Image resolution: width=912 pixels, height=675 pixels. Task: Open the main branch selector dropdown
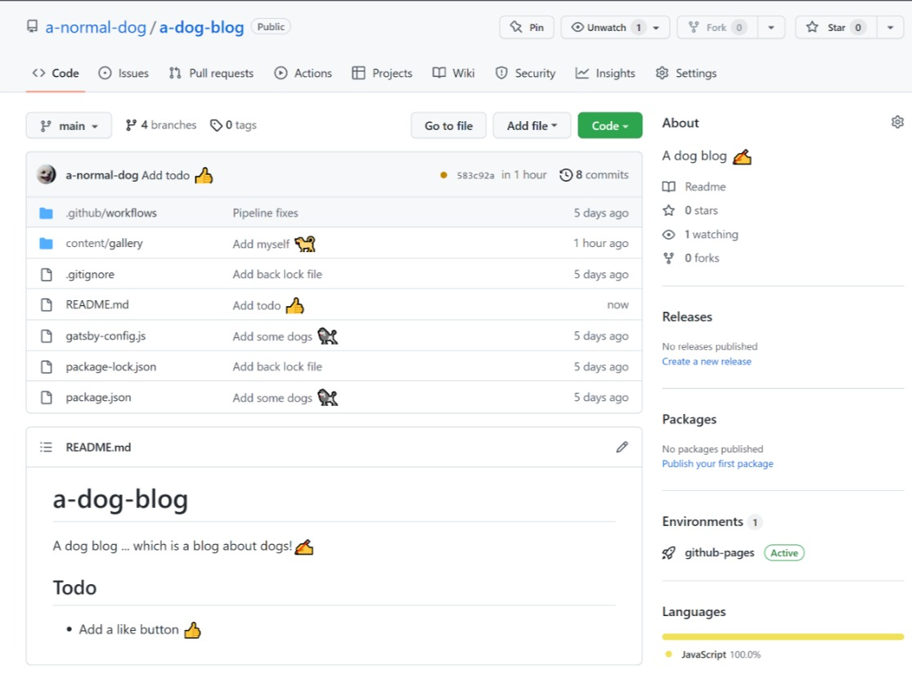[x=69, y=126]
